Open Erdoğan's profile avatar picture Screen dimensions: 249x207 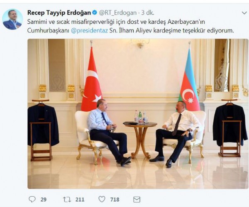click(x=12, y=19)
